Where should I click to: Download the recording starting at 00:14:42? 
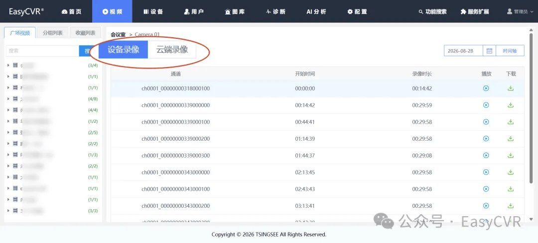click(511, 105)
